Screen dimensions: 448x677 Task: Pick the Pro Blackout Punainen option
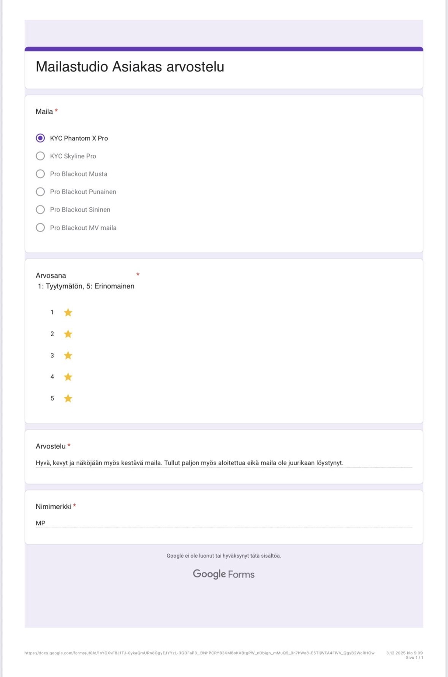coord(40,192)
